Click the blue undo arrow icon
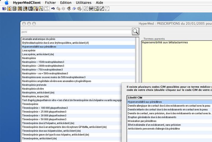This screenshot has height=142, width=212. [x=53, y=9]
